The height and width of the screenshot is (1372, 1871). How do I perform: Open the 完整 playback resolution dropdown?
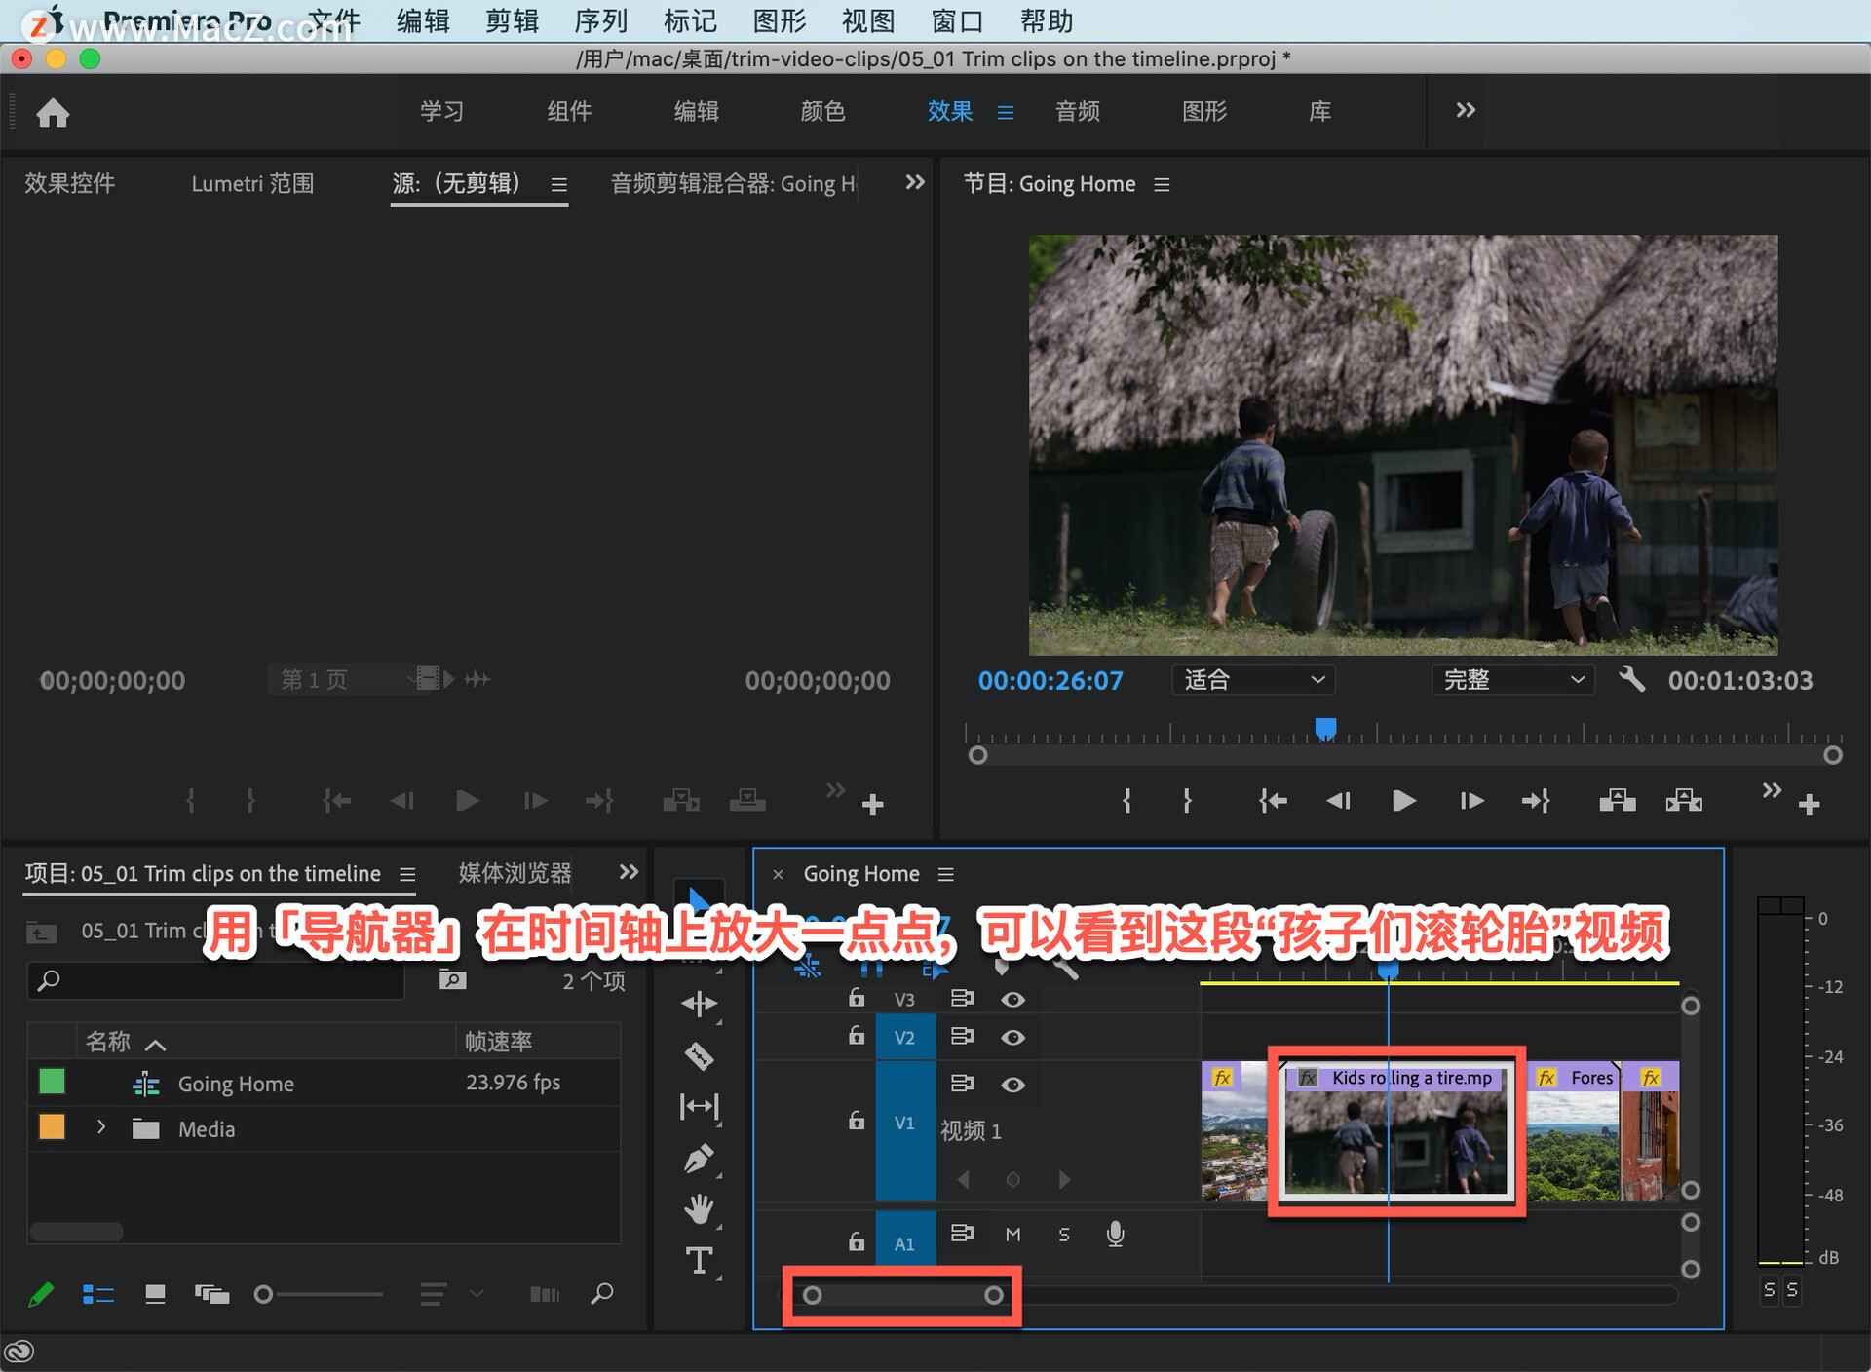tap(1512, 679)
